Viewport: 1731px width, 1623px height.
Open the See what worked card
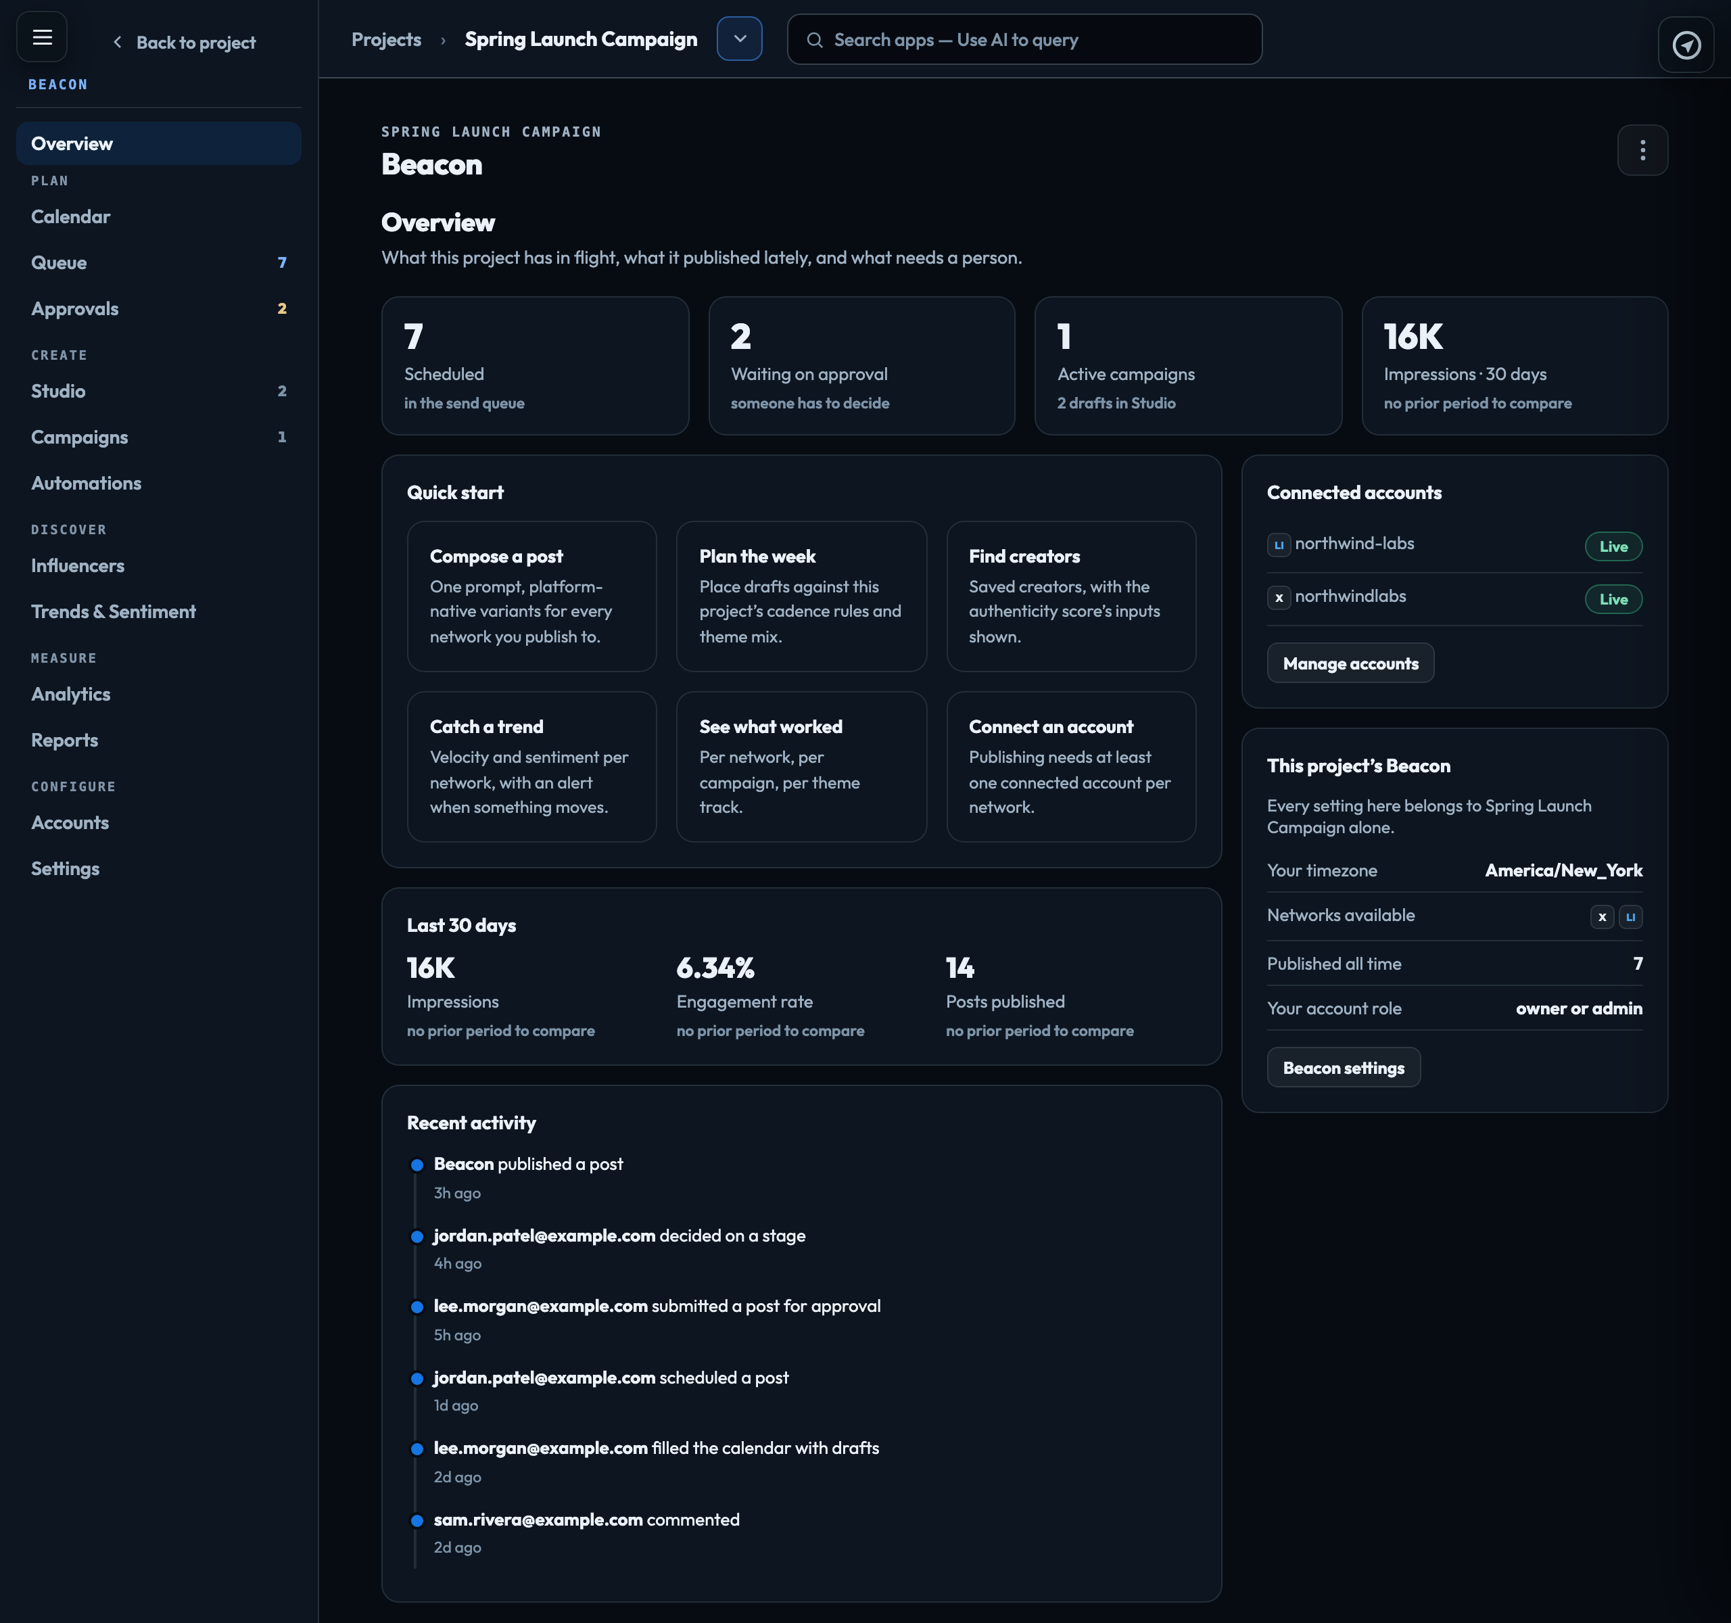[801, 766]
